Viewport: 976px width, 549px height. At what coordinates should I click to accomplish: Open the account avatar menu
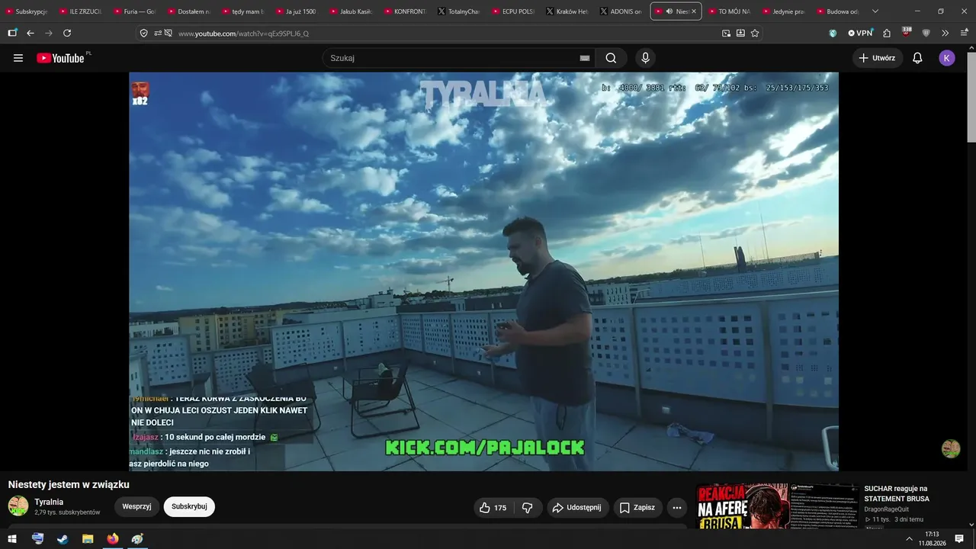pyautogui.click(x=947, y=58)
